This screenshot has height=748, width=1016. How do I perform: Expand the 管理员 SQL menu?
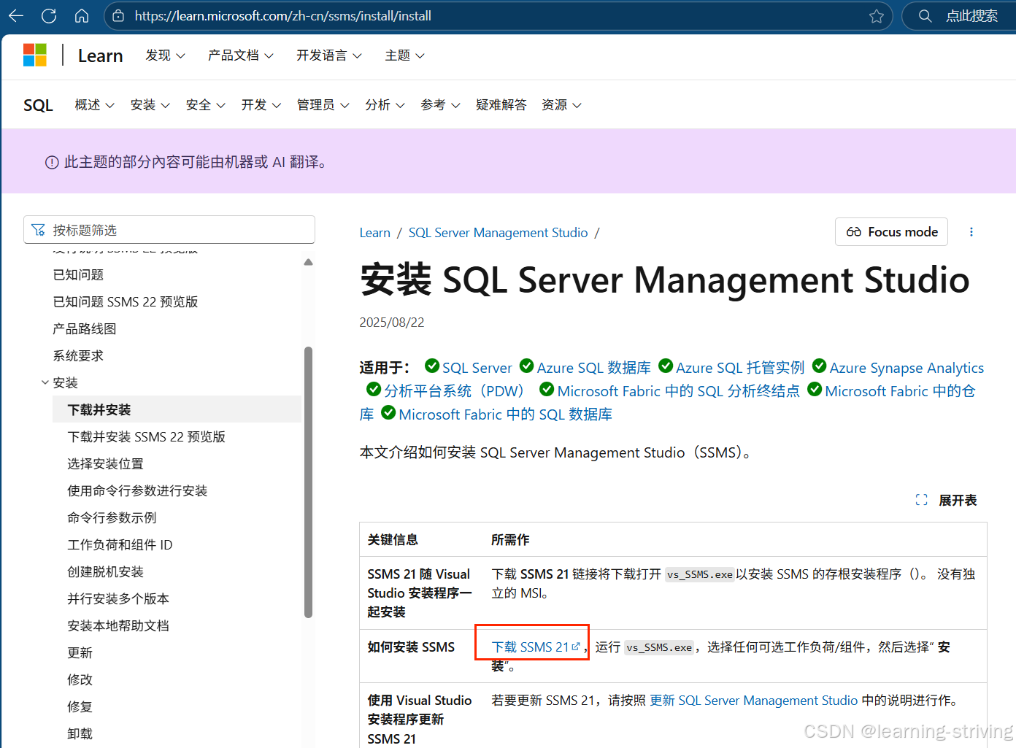(x=323, y=105)
